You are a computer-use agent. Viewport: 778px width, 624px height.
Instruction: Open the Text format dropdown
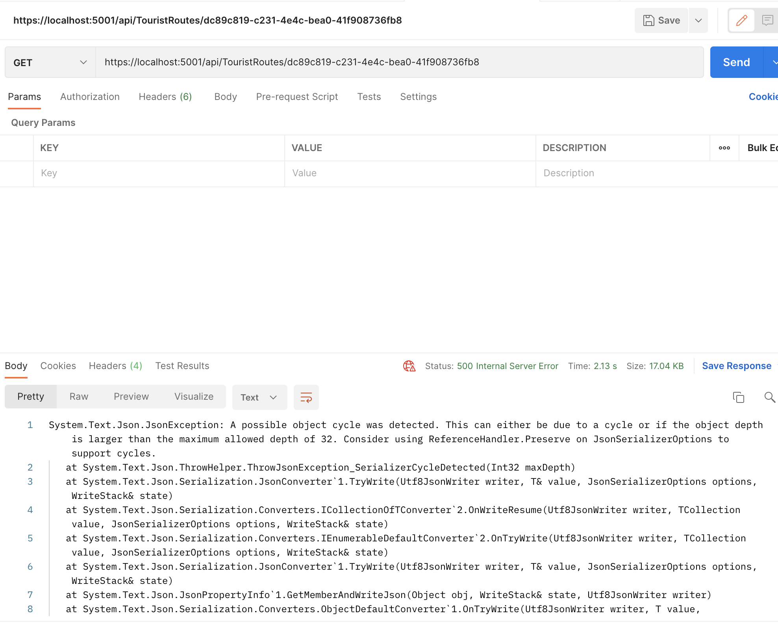pyautogui.click(x=259, y=397)
